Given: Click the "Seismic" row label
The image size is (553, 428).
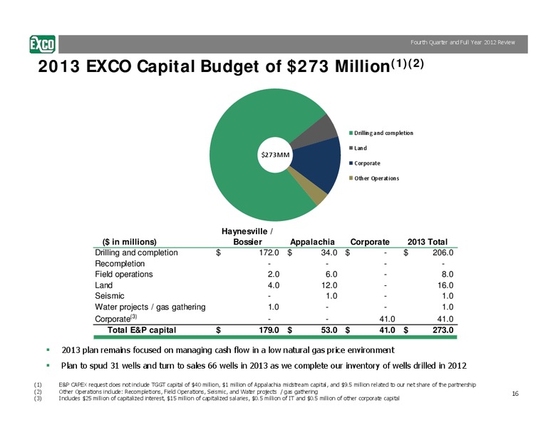Looking at the screenshot, I should (109, 296).
